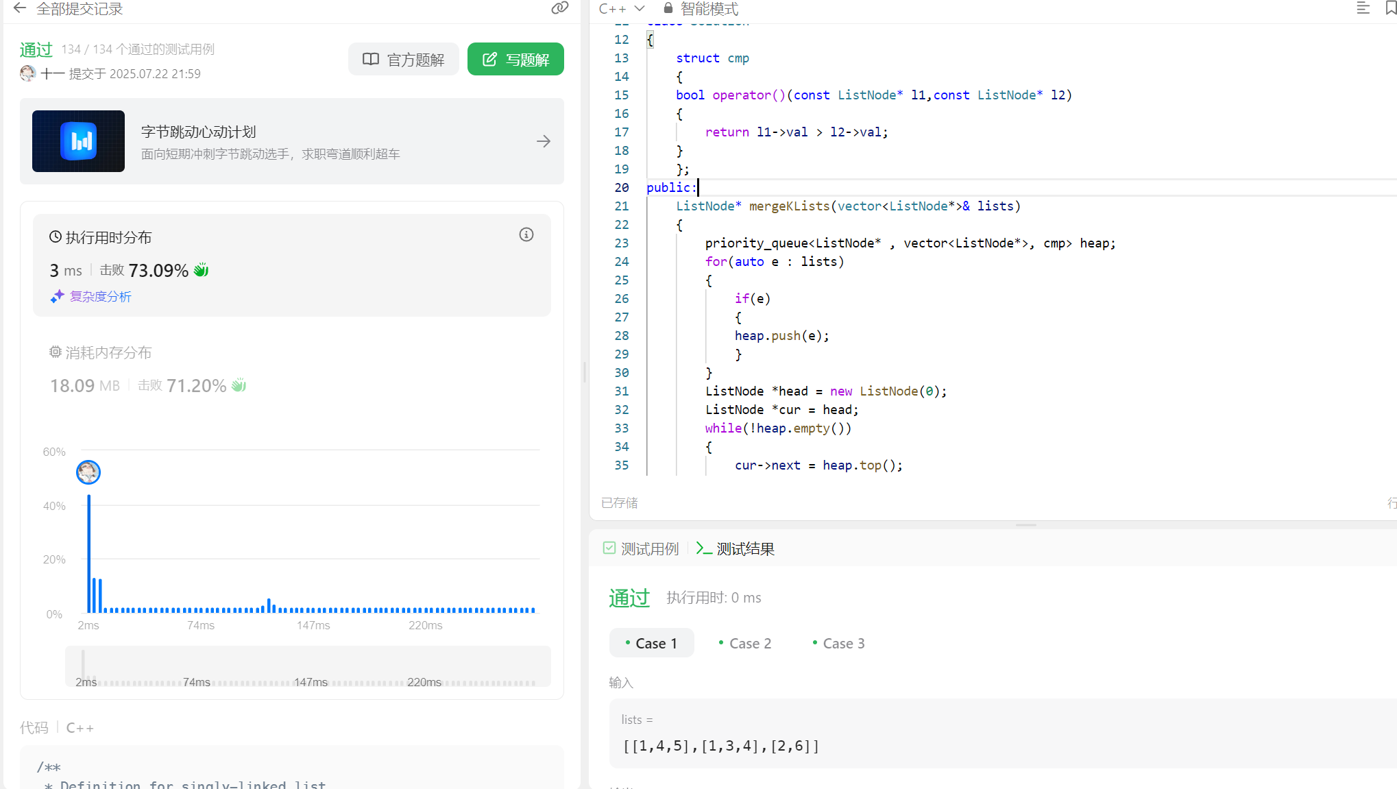Screen dimensions: 1397x789
Task: Click the 已存储 status text
Action: pyautogui.click(x=620, y=503)
